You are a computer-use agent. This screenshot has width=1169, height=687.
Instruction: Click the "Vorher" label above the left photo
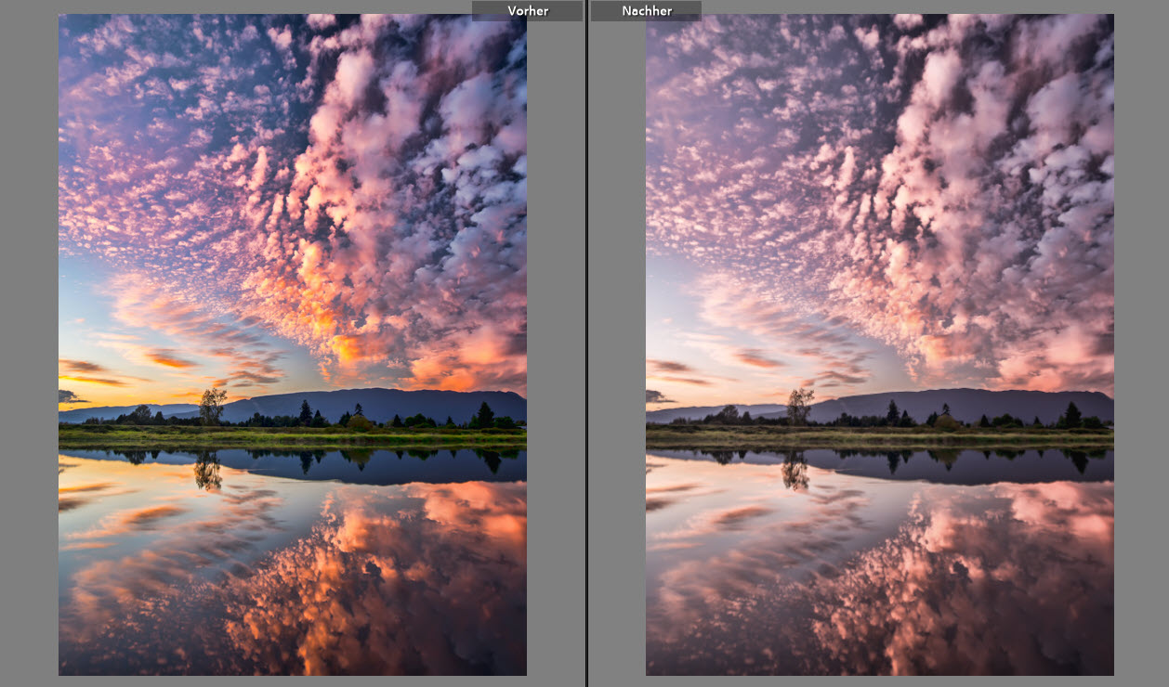528,11
